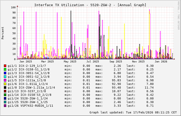Click the black gi1/8 ICX-ZGW-1.211a legend swatch
Image resolution: width=181 pixels, height=116 pixels.
(5, 88)
